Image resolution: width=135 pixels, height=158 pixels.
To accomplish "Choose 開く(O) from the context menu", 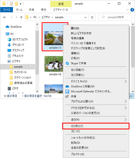I will [x=96, y=28].
